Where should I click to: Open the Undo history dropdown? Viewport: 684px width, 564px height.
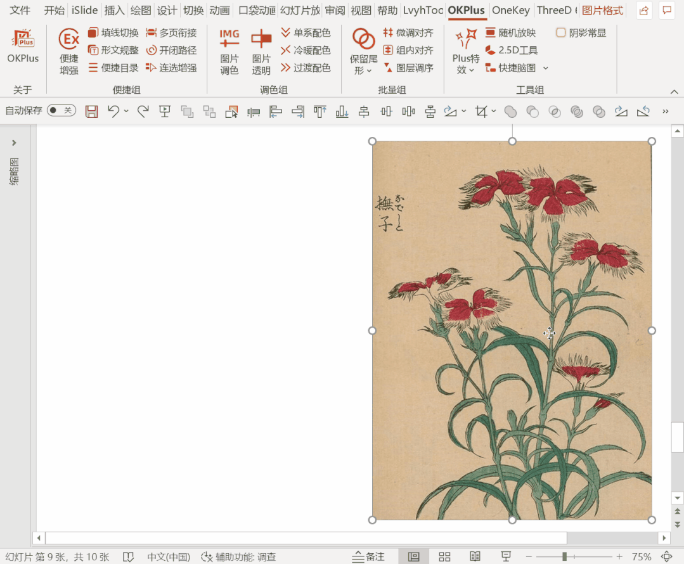(x=126, y=112)
